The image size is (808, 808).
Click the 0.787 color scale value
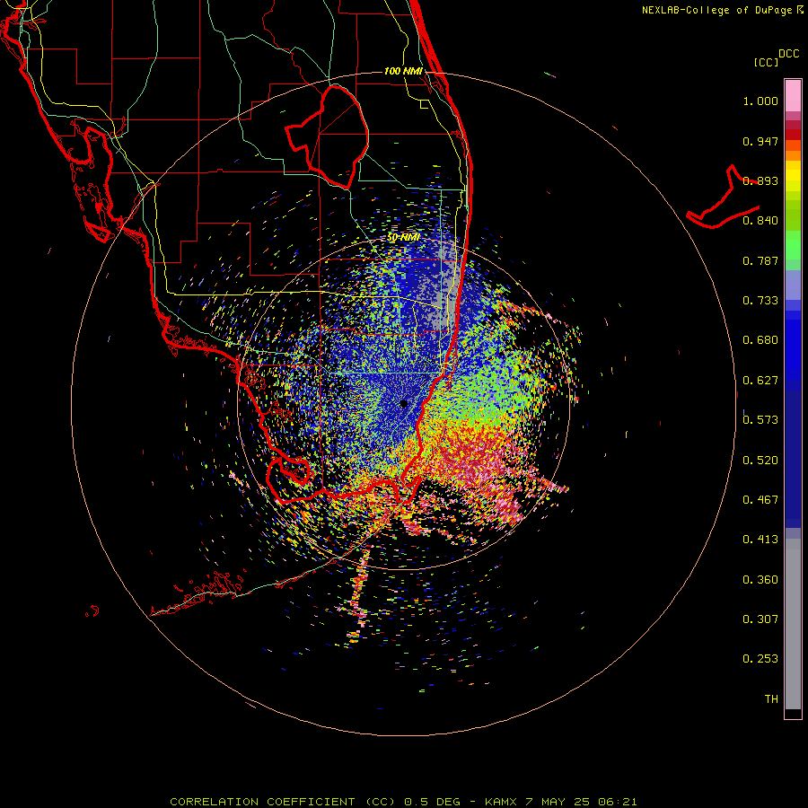(760, 260)
